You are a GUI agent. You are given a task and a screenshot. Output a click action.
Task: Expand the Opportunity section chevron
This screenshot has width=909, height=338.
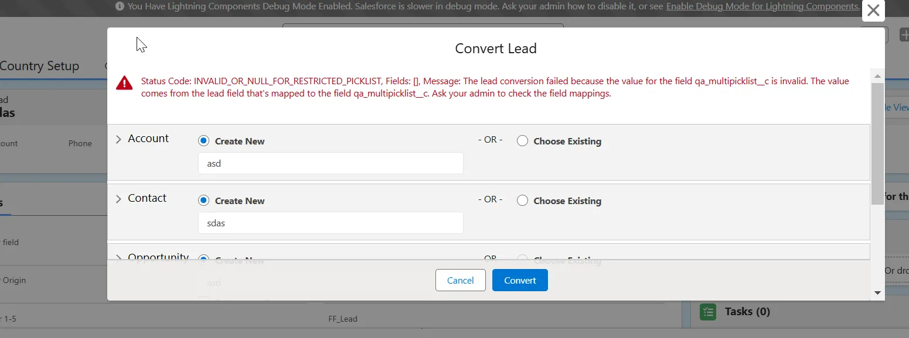click(118, 257)
